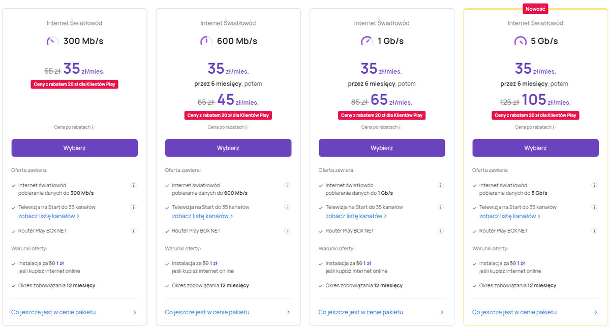Click the Nowość badge above the 5 Gb/s plan
Image resolution: width=610 pixels, height=328 pixels.
536,8
